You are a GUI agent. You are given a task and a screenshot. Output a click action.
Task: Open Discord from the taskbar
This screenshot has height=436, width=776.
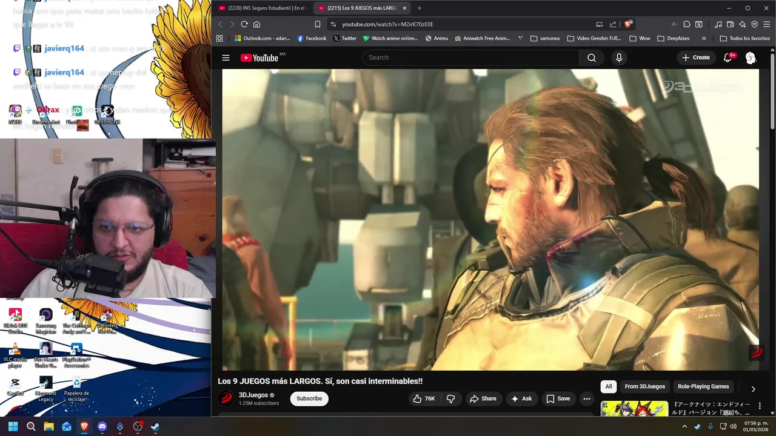point(102,426)
